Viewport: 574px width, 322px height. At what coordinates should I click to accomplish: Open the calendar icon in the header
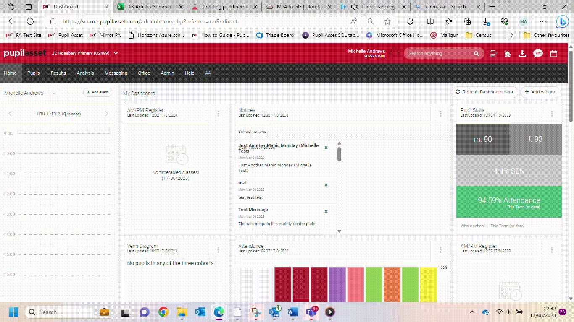(554, 54)
